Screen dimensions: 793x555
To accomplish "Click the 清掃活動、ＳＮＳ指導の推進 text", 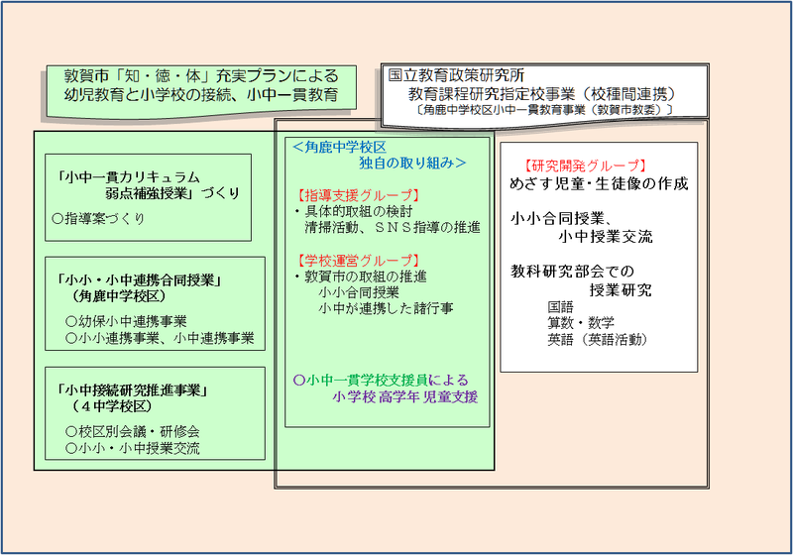I will [392, 227].
